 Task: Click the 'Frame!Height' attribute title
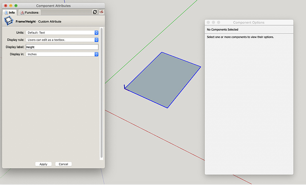pos(26,21)
